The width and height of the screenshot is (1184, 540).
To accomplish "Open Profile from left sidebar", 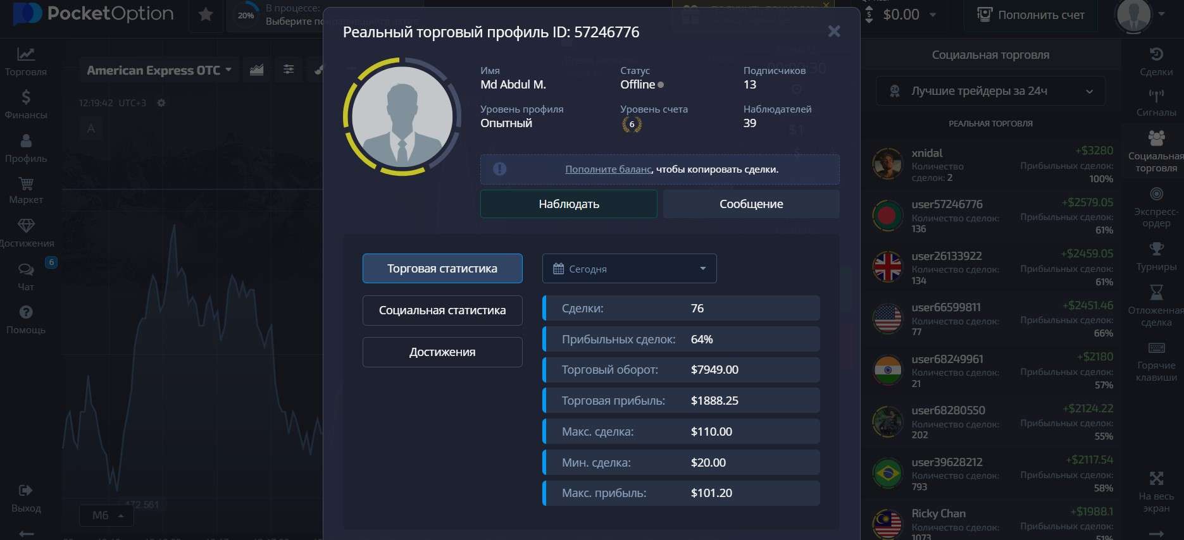I will (26, 149).
